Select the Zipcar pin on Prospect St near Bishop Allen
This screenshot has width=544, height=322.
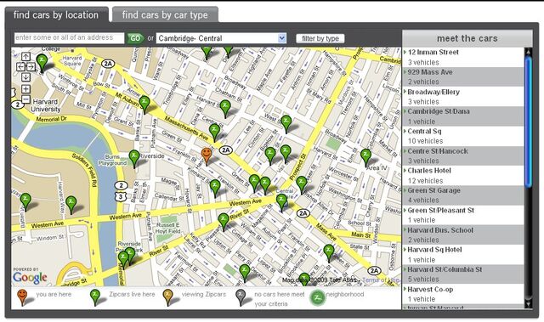point(302,184)
